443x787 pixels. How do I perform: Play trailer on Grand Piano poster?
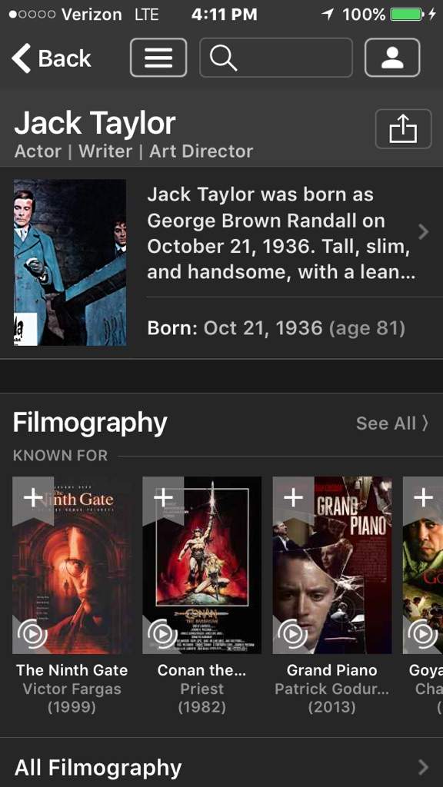click(293, 634)
